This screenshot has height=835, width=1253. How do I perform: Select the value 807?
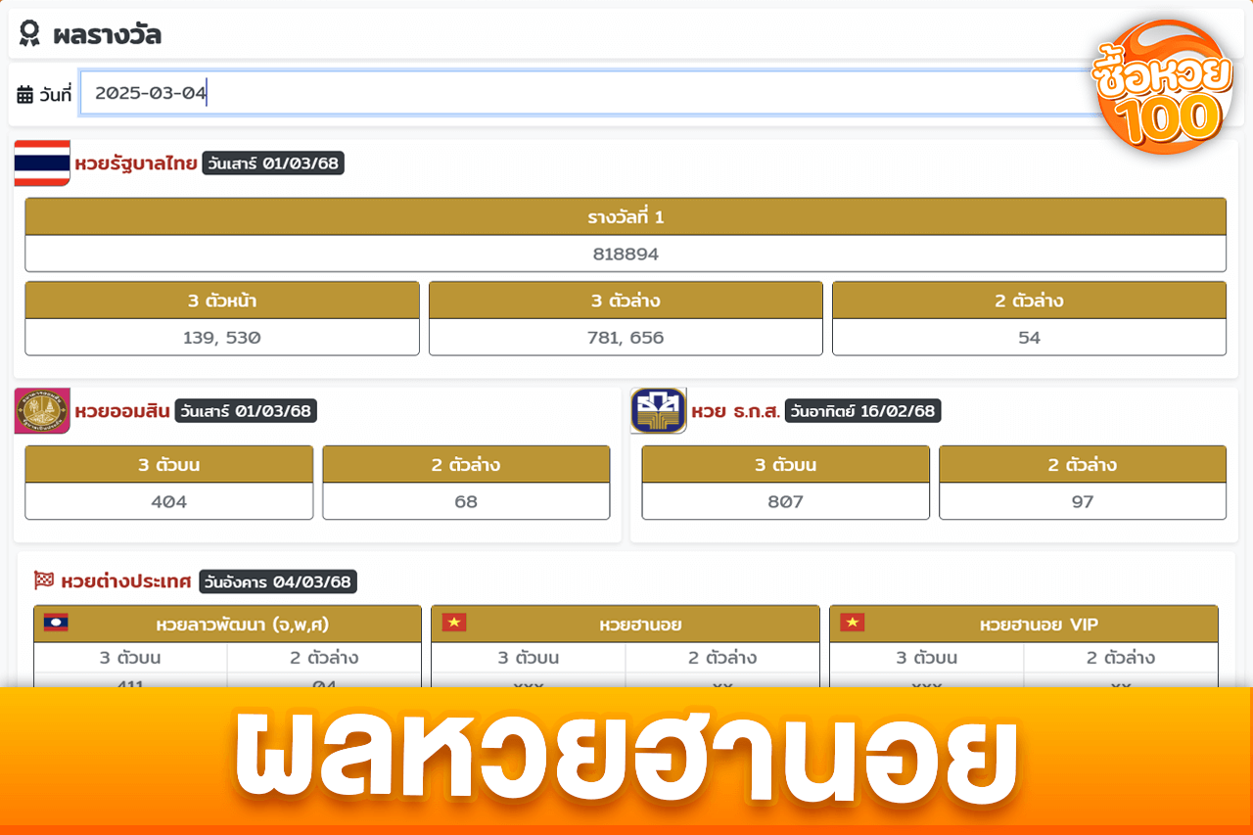point(785,501)
